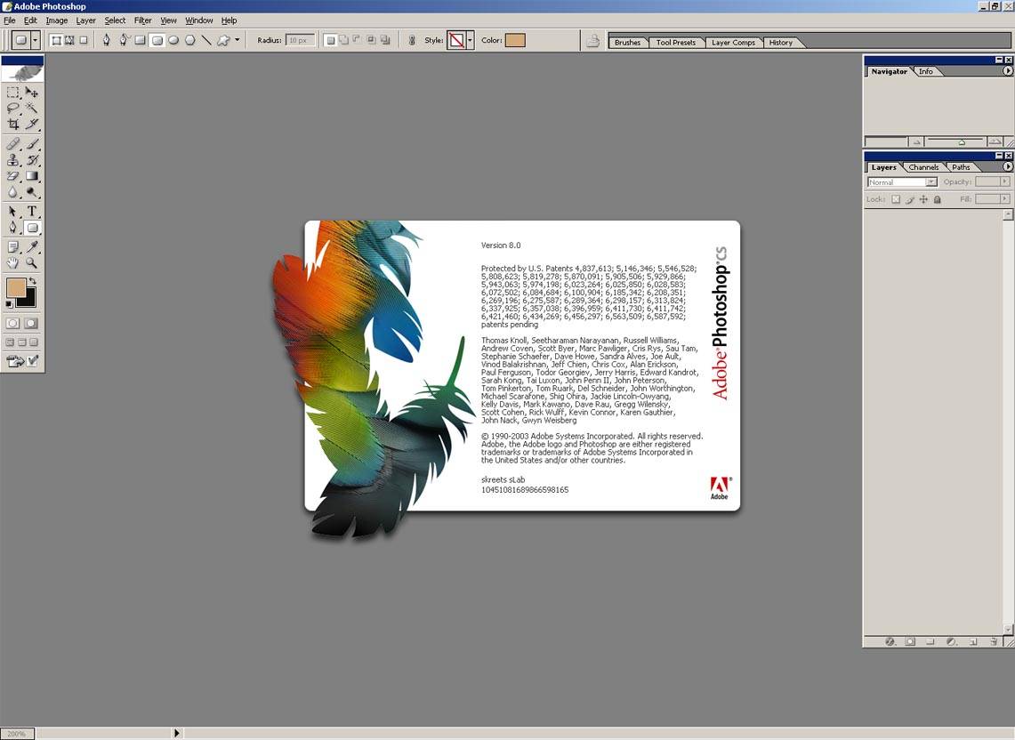Select the Magic Wand tool

click(32, 109)
